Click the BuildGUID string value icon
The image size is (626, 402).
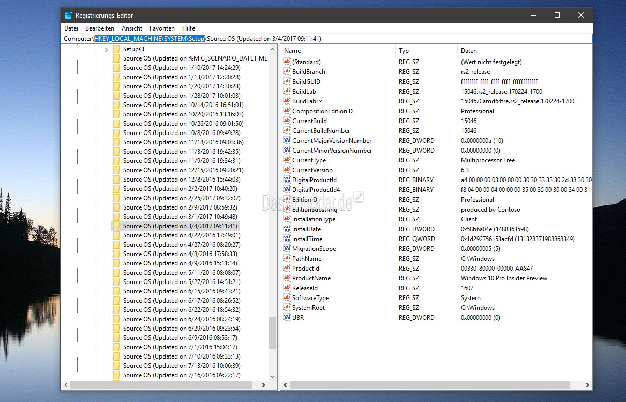point(288,82)
